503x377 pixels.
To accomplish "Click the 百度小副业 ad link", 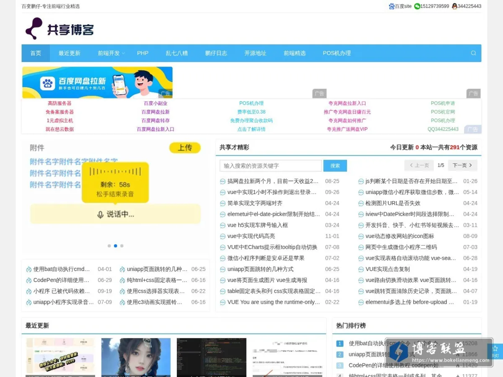I will (156, 103).
